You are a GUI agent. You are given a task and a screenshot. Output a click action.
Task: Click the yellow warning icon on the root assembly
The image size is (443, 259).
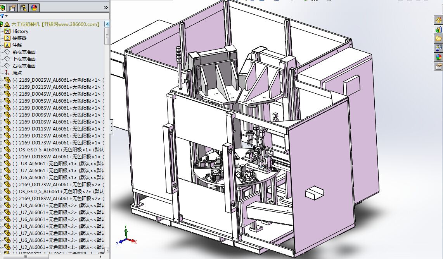(7, 24)
